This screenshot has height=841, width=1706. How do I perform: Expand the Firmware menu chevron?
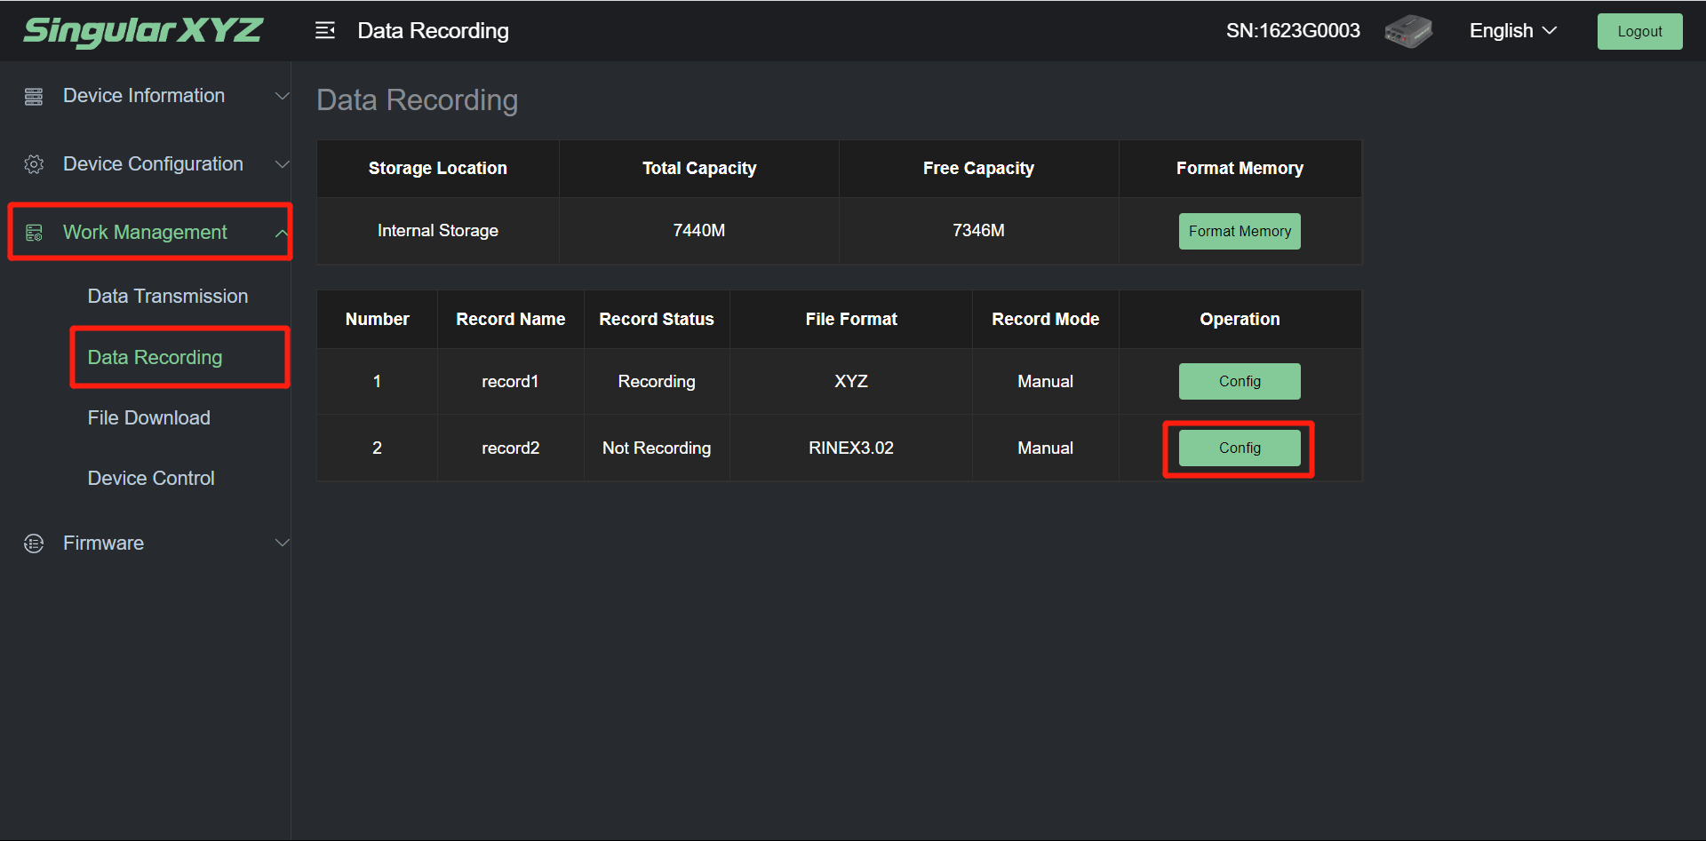click(282, 543)
